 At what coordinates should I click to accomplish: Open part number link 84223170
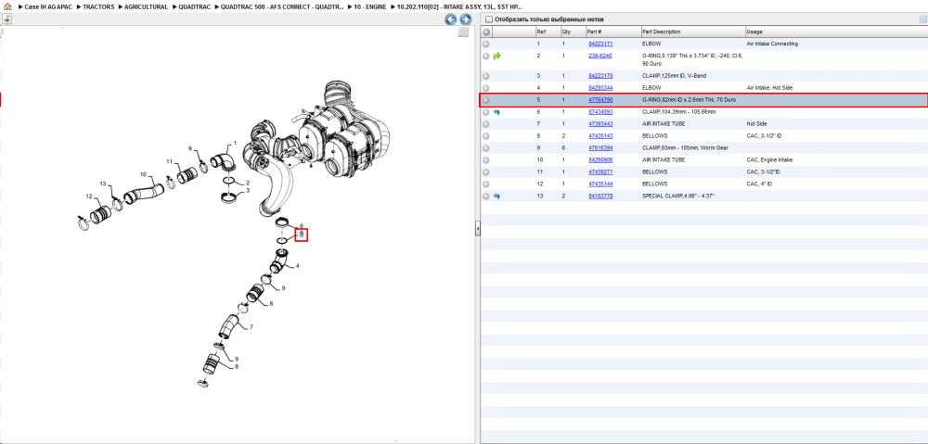click(x=600, y=76)
